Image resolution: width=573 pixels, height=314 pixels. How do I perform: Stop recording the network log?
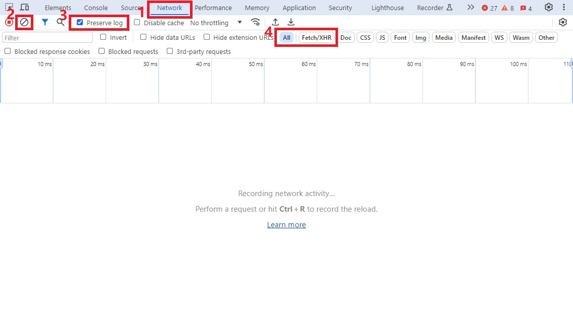click(x=9, y=22)
